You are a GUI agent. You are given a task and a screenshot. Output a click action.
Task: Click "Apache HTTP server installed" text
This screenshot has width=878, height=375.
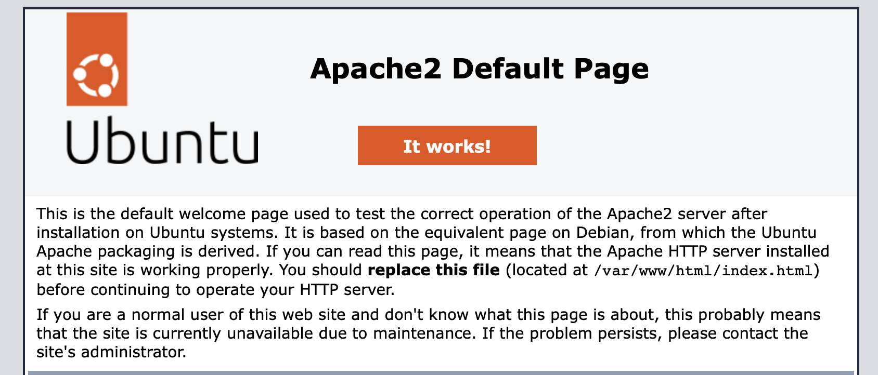click(718, 251)
